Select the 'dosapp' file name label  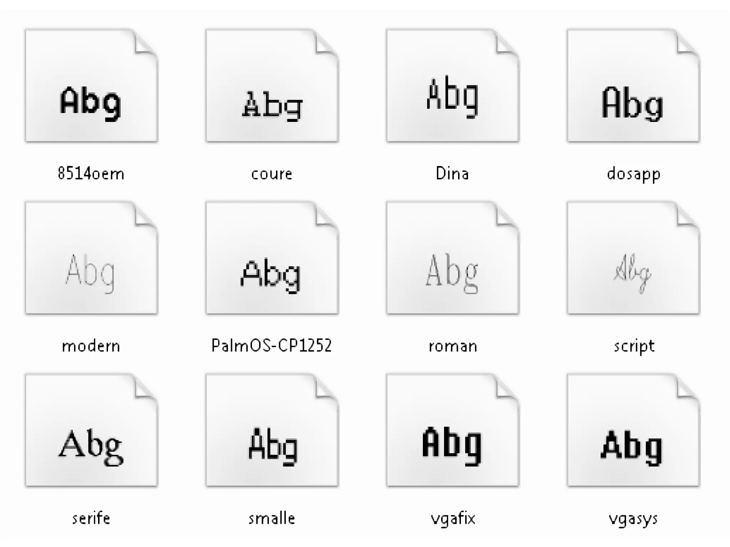(x=634, y=175)
